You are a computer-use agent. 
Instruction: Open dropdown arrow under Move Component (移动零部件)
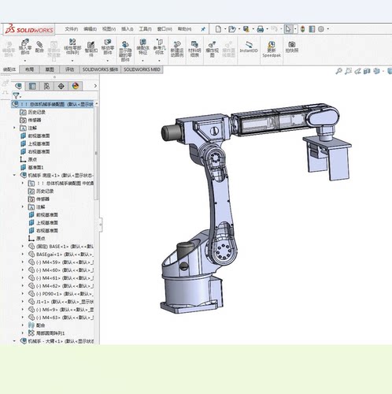[108, 61]
